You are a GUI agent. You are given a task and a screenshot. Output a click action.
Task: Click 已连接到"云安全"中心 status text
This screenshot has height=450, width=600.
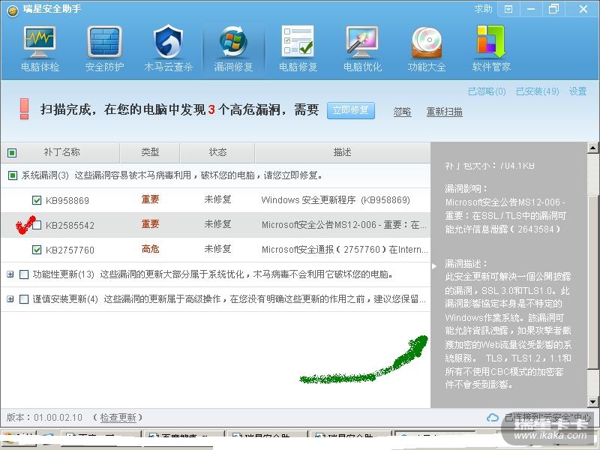pos(547,418)
